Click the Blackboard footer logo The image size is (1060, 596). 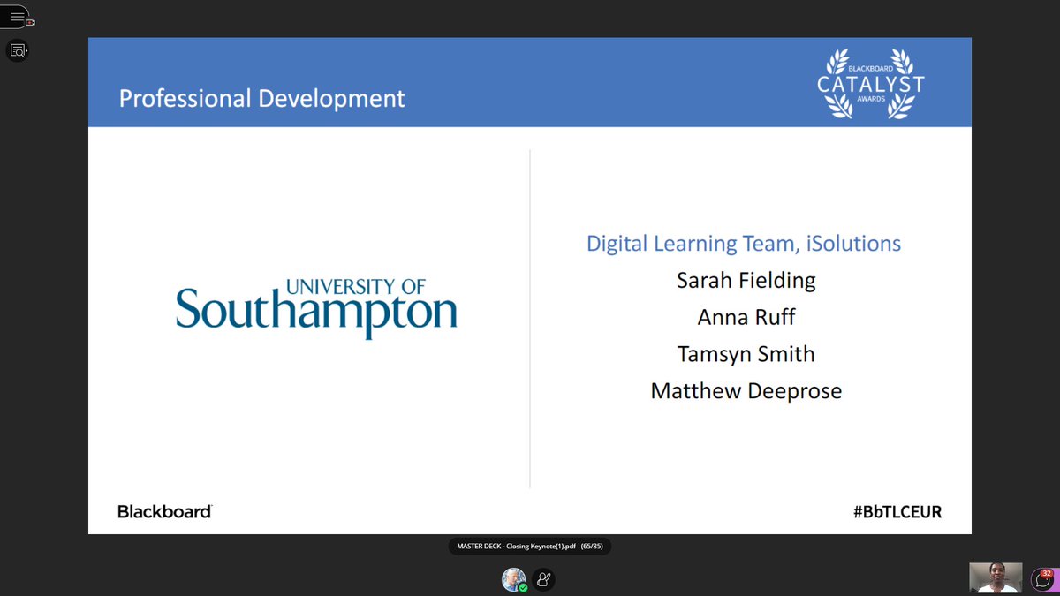[x=165, y=511]
